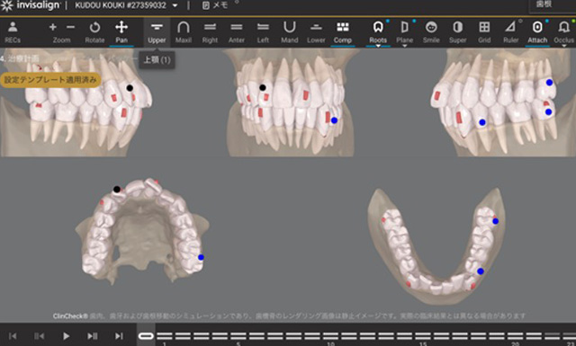The image size is (576, 346).
Task: Zoom out with the minus icon
Action: (x=70, y=27)
